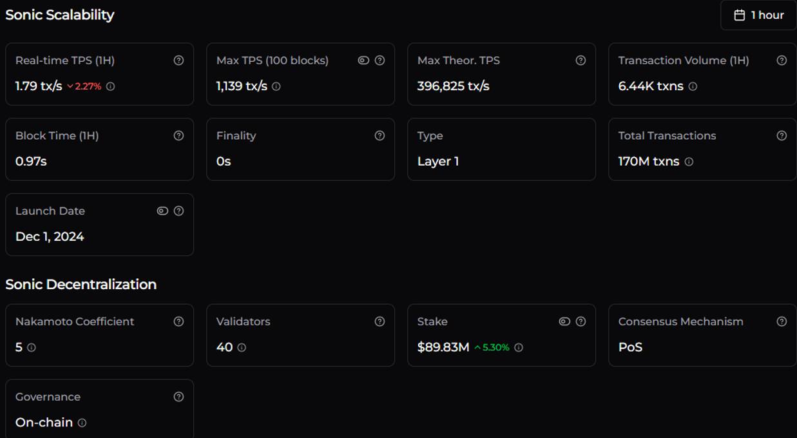This screenshot has width=797, height=438.
Task: Click help icon on Transaction Volume card
Action: pyautogui.click(x=782, y=61)
